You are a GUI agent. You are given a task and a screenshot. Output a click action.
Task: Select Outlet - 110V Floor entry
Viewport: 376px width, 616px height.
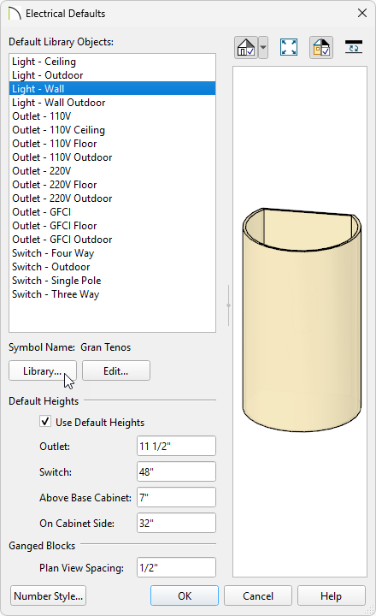[112, 144]
